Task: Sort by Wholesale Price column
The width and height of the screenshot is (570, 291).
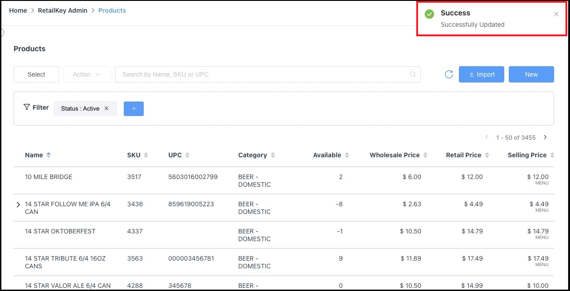Action: [425, 155]
